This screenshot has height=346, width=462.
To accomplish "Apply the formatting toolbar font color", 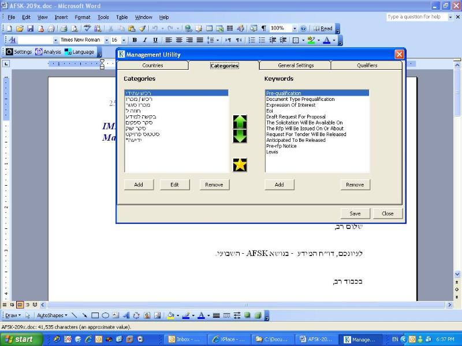I will (326, 40).
